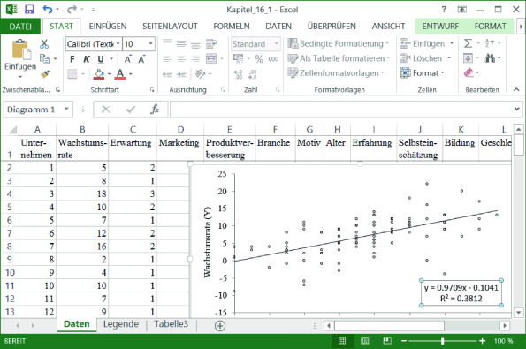Switch to the SEITENLAYOUT tab
The image size is (526, 349).
click(x=170, y=27)
